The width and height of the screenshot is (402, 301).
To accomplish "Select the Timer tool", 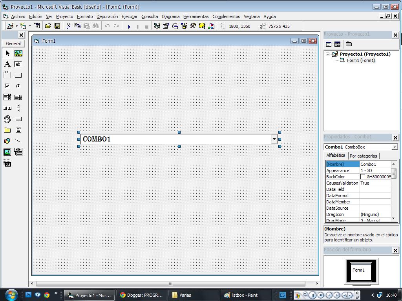I will tap(7, 119).
